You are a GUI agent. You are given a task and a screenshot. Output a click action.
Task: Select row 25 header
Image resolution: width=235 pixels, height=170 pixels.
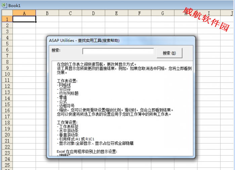(x=7, y=165)
